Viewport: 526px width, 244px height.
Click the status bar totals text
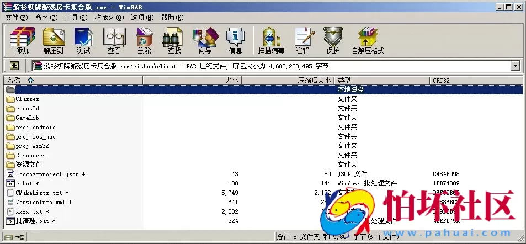click(338, 237)
